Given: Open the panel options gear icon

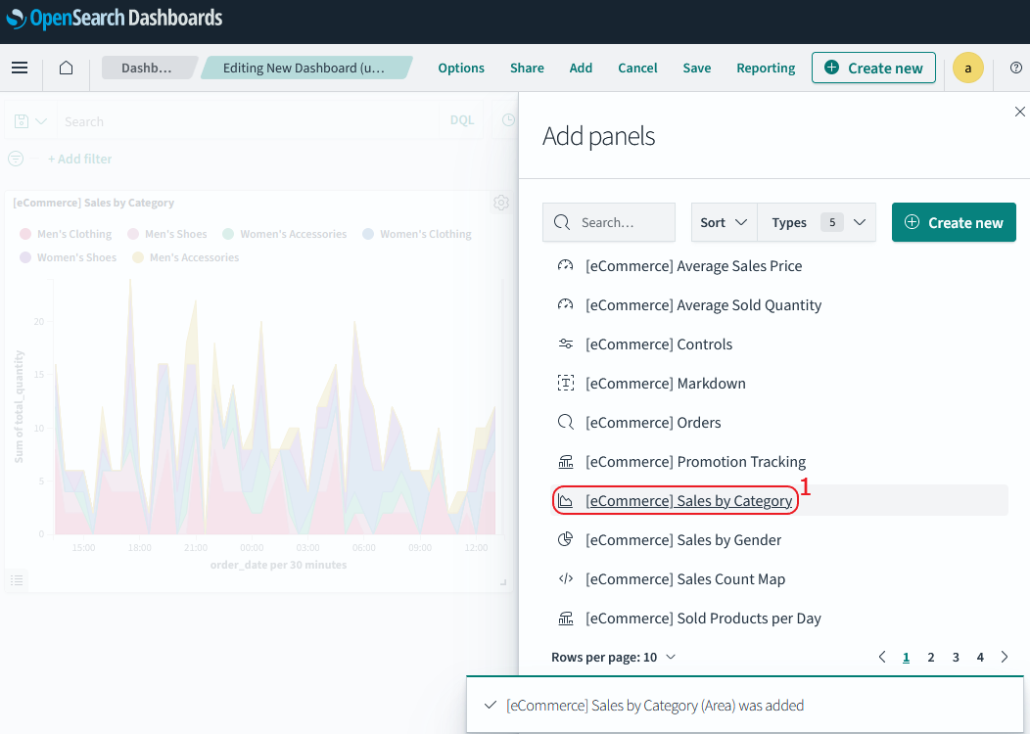Looking at the screenshot, I should (501, 203).
